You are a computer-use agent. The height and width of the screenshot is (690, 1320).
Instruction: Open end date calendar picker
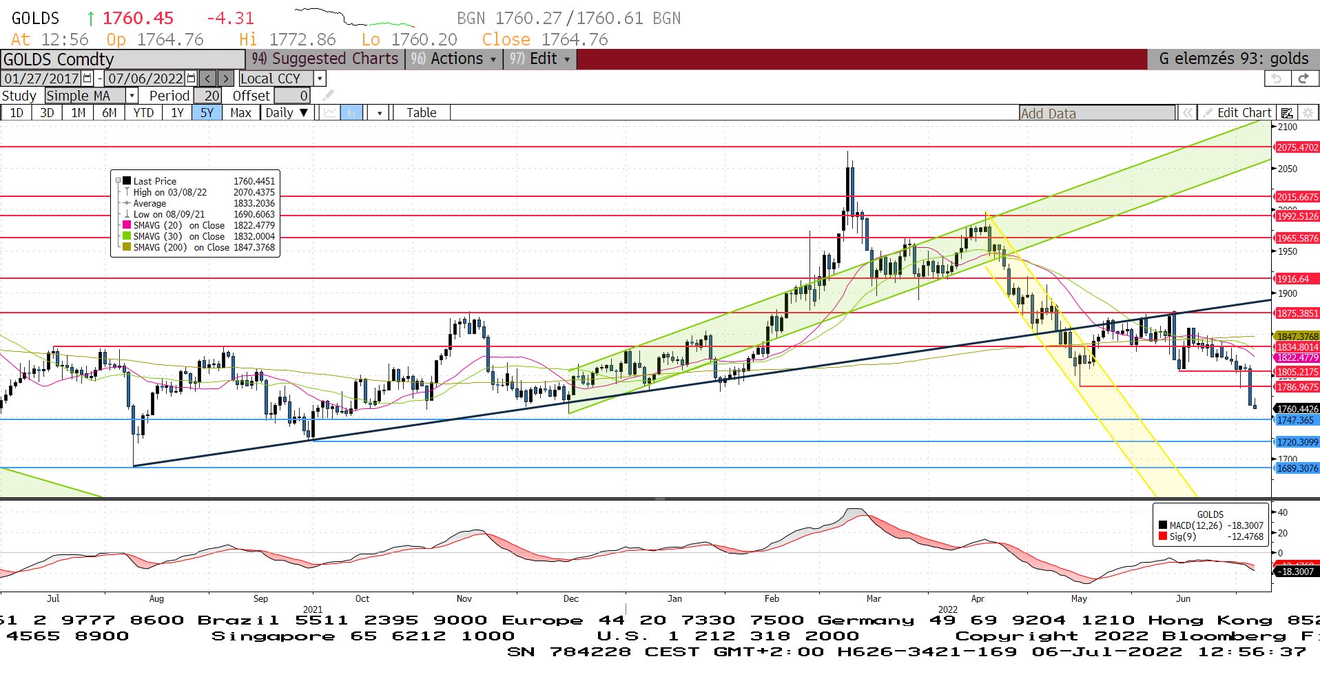pos(192,79)
